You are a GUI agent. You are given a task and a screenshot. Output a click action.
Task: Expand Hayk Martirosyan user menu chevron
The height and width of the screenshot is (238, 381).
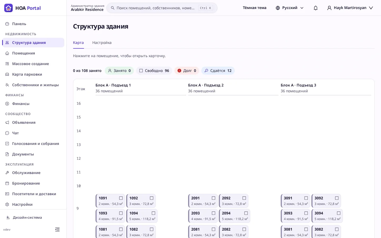click(x=371, y=8)
